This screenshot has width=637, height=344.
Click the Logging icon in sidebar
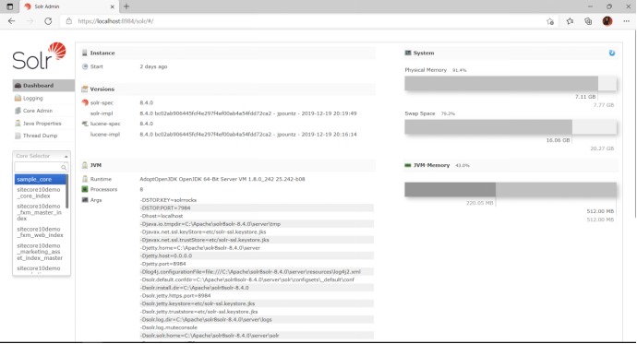(x=18, y=98)
